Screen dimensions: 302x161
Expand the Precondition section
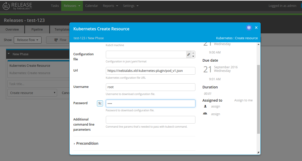tap(86, 143)
